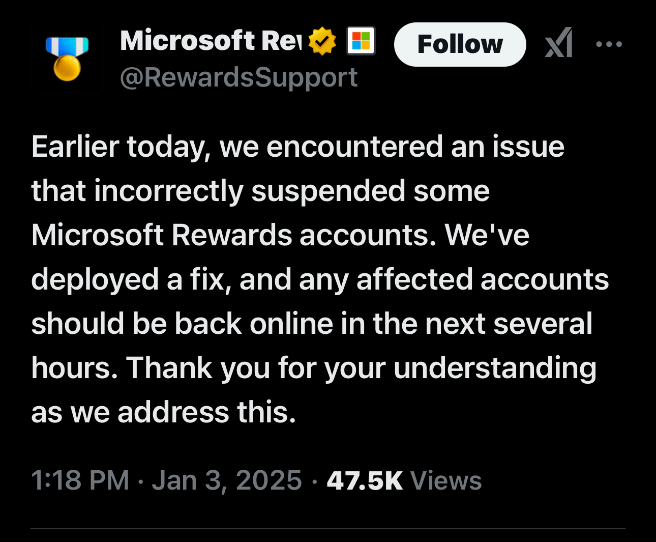This screenshot has height=542, width=656.
Task: Click the Microsoft square affiliate badge
Action: pyautogui.click(x=360, y=41)
